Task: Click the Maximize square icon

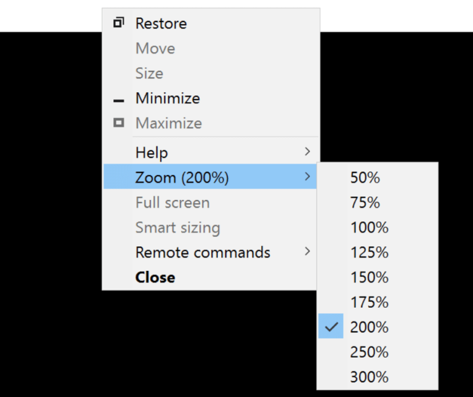Action: (118, 122)
